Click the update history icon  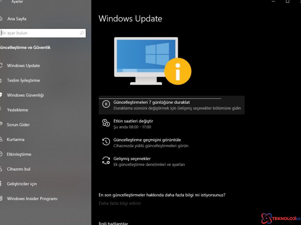pos(106,142)
